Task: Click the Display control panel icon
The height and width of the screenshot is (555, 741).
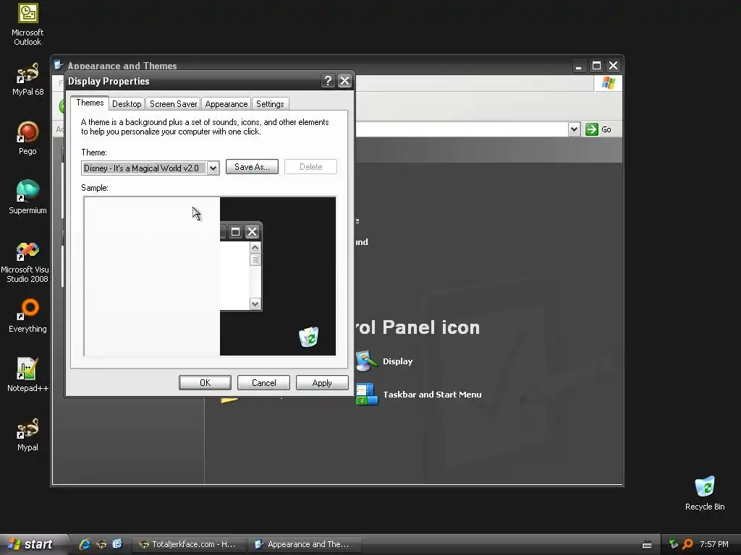Action: (367, 361)
